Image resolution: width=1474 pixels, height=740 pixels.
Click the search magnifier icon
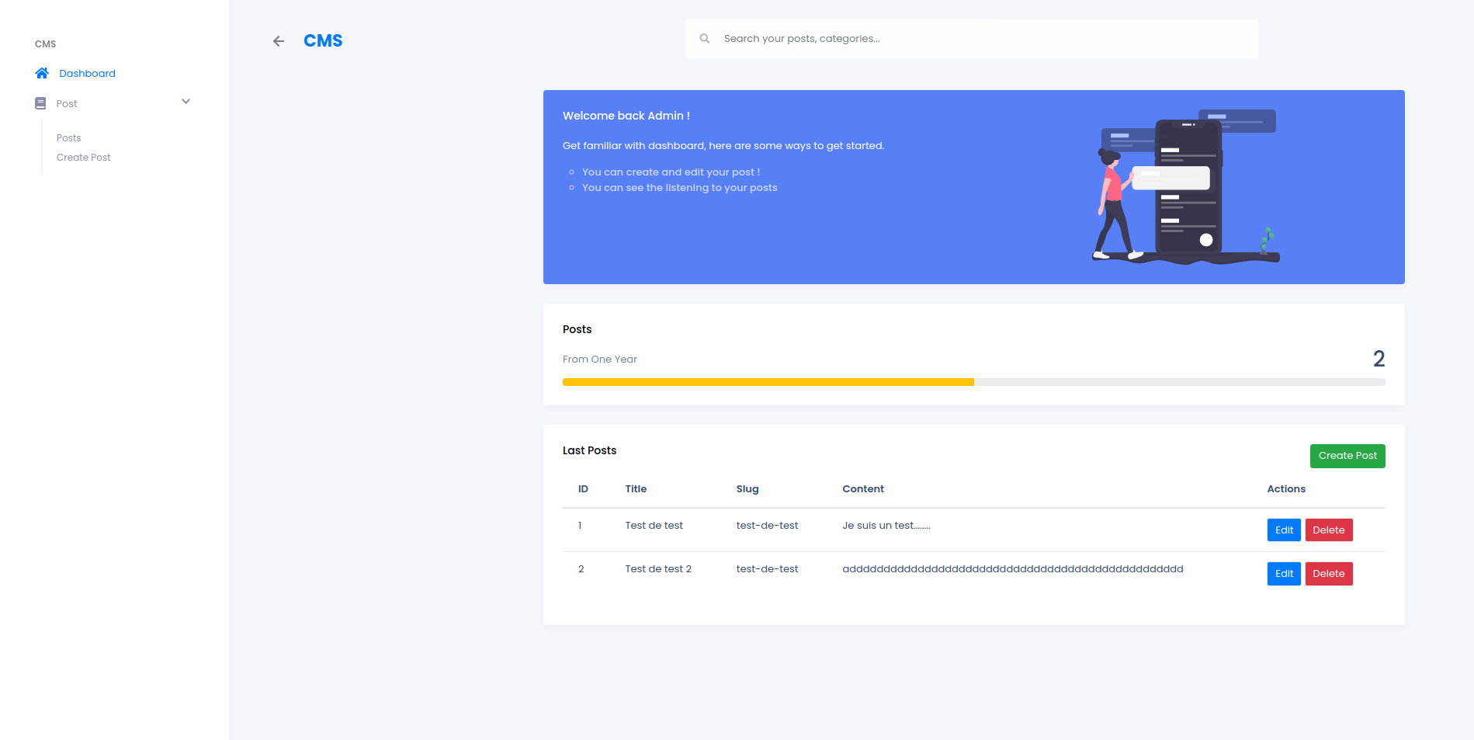(705, 39)
